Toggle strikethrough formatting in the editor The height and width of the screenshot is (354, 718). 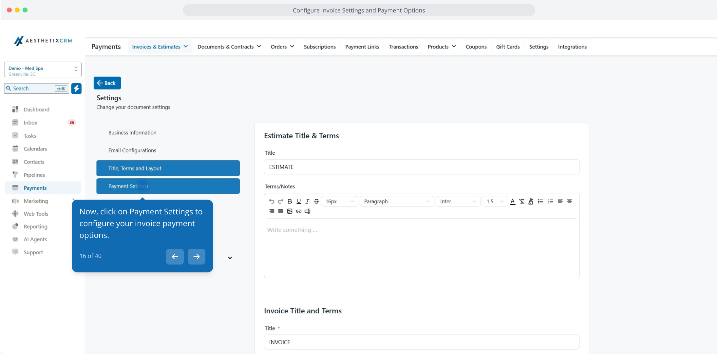316,201
